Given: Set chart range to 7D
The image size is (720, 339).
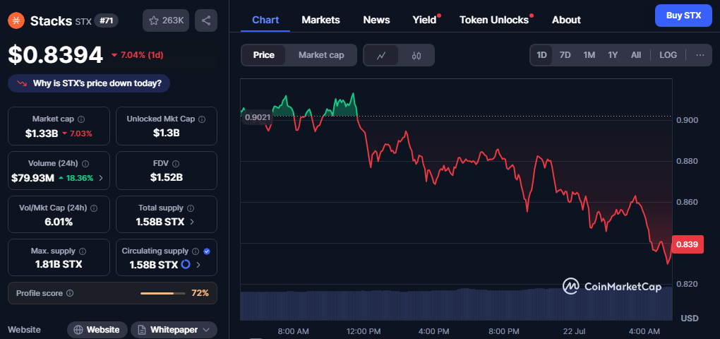Looking at the screenshot, I should 565,55.
